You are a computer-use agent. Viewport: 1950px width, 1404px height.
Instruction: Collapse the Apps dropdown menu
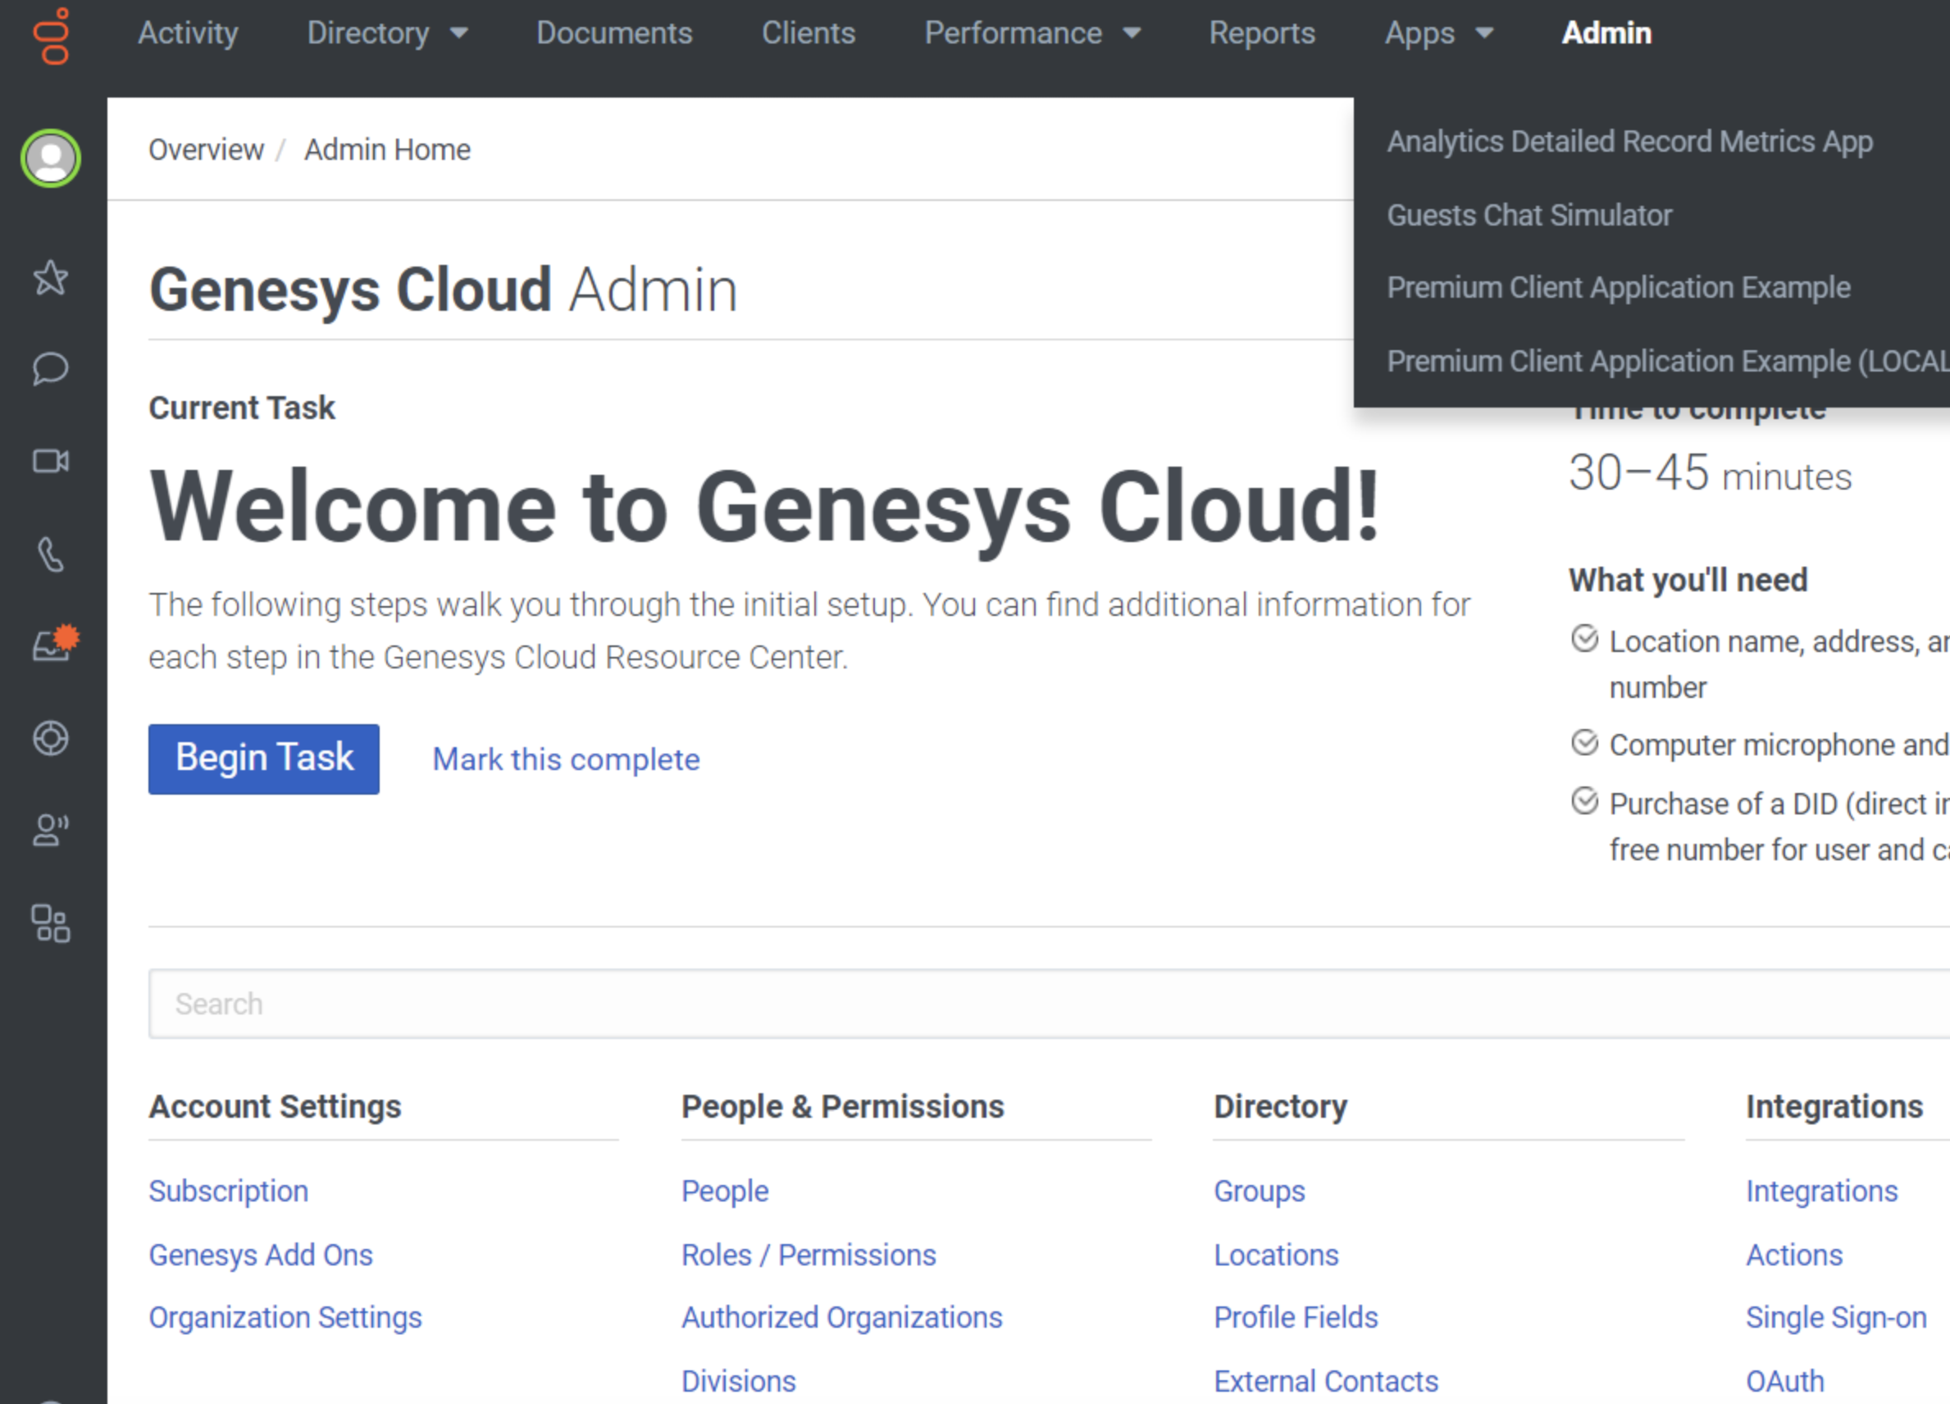[x=1437, y=34]
